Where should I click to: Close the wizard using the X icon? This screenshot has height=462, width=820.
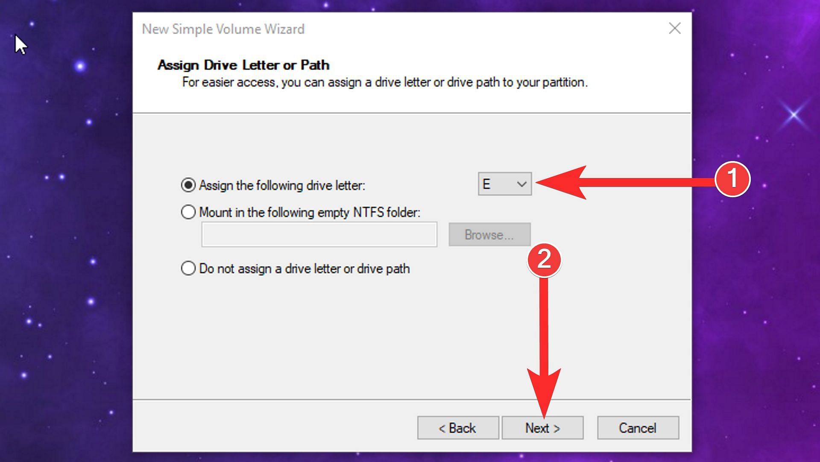pyautogui.click(x=675, y=29)
